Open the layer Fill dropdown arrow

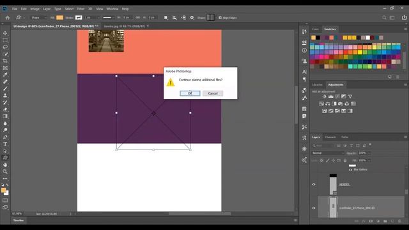(369, 160)
